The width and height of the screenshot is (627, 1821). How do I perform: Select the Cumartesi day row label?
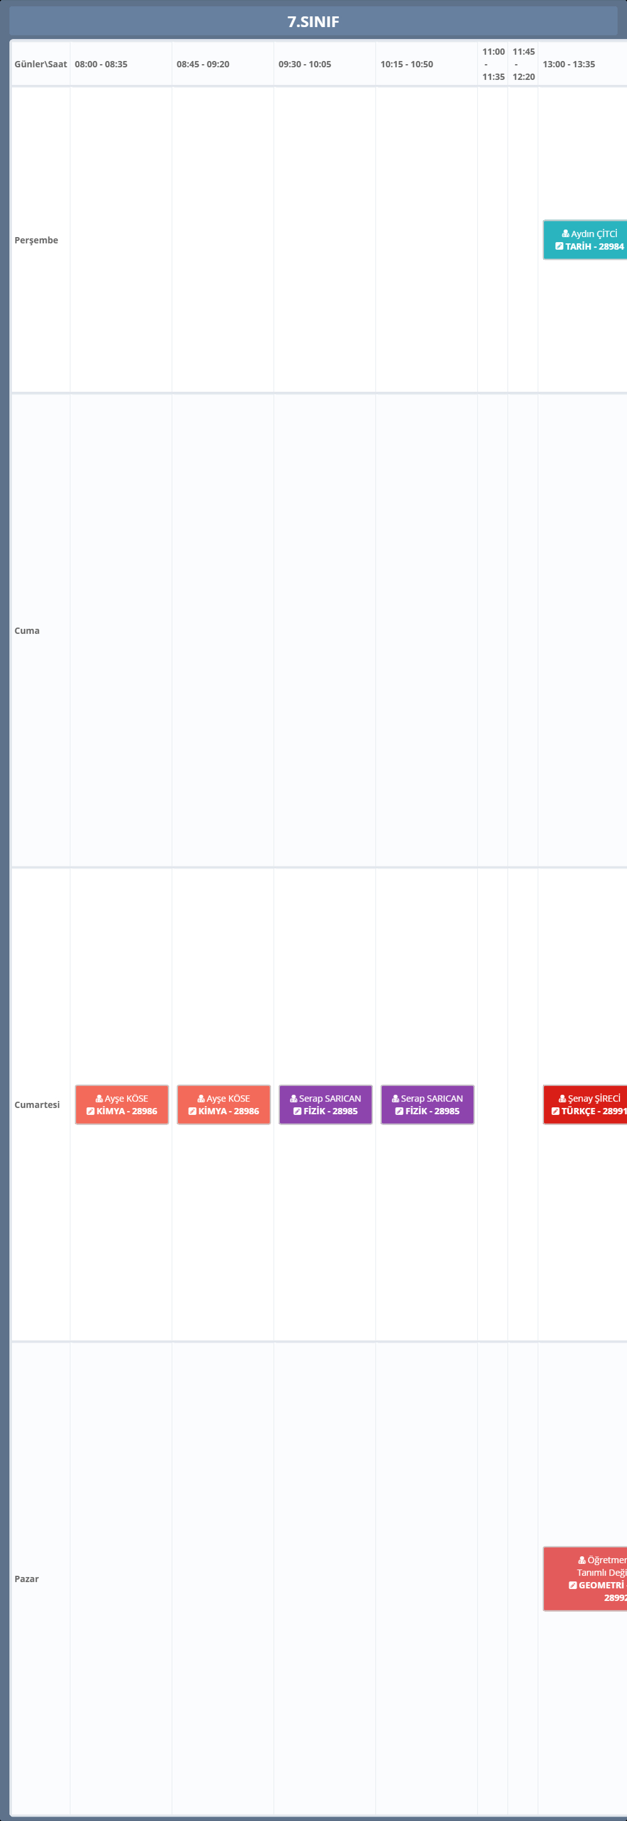[36, 1105]
